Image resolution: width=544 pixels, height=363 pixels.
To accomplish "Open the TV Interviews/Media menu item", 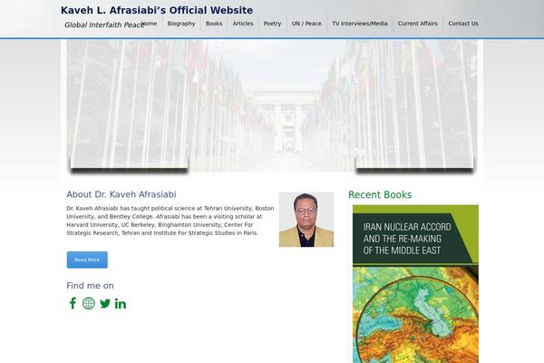I will click(360, 24).
